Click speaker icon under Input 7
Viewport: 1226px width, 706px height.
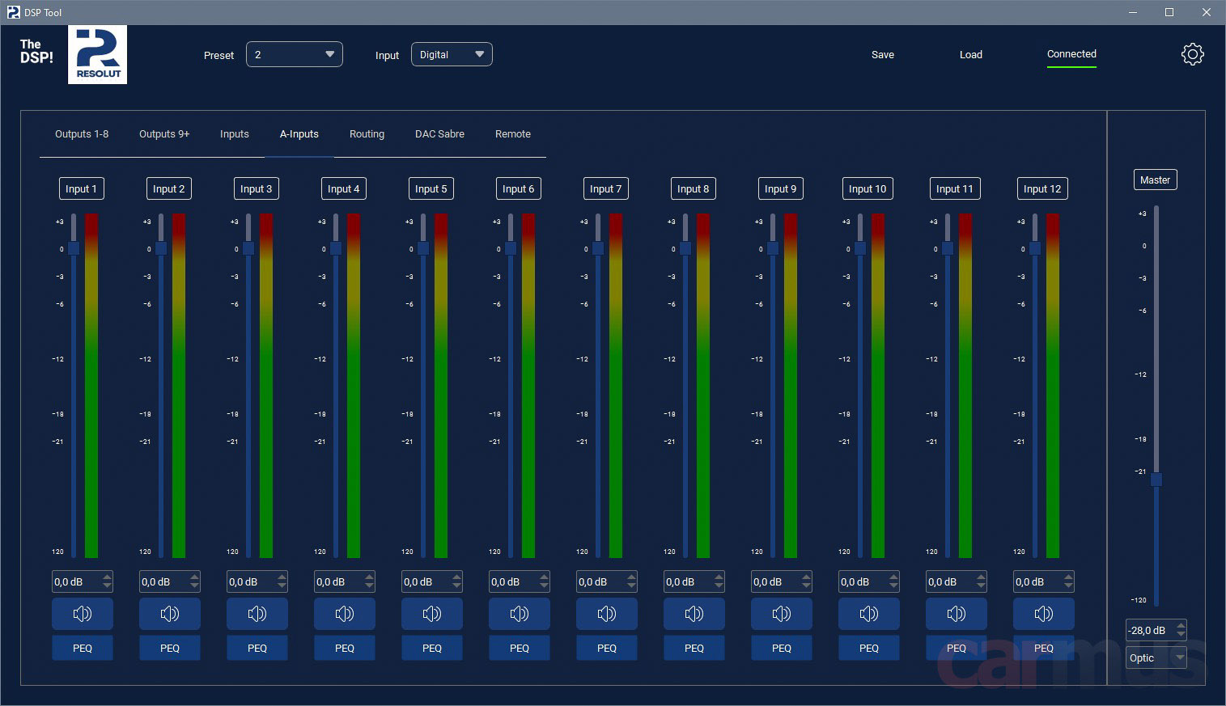point(607,614)
